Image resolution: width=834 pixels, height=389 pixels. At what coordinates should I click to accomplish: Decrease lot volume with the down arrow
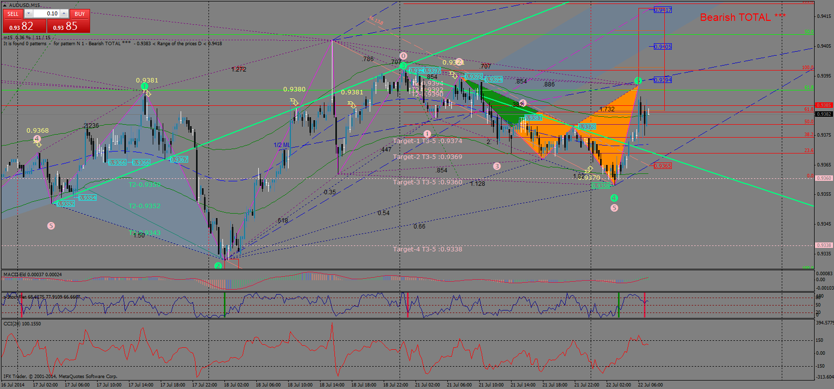coord(28,14)
